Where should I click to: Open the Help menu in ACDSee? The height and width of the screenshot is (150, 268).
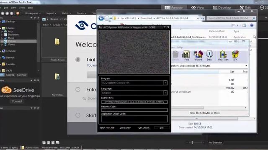(30, 7)
